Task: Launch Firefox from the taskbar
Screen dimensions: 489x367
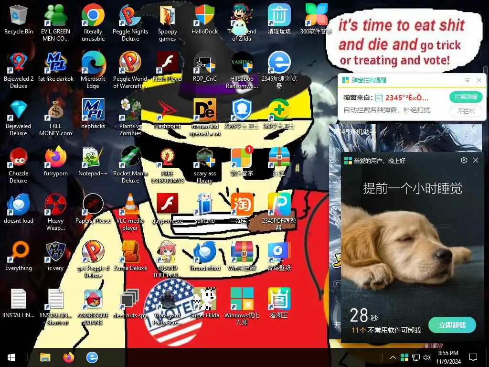Action: [69, 357]
